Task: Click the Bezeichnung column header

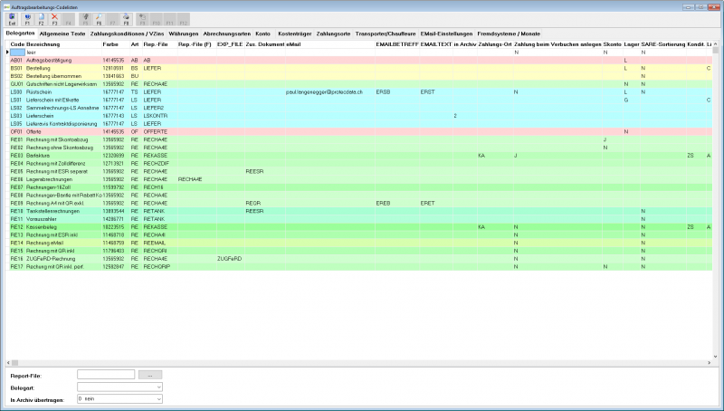Action: (x=63, y=44)
